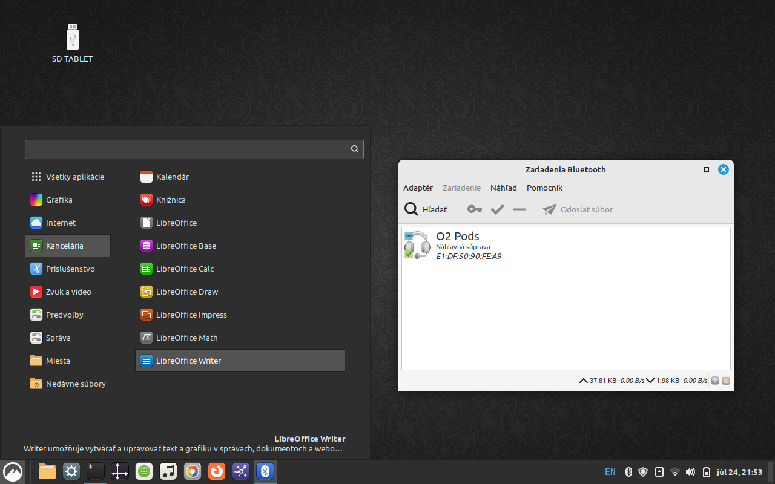Click the grey wireless status icon in Bluetooth status bar
775x484 pixels.
pos(715,381)
